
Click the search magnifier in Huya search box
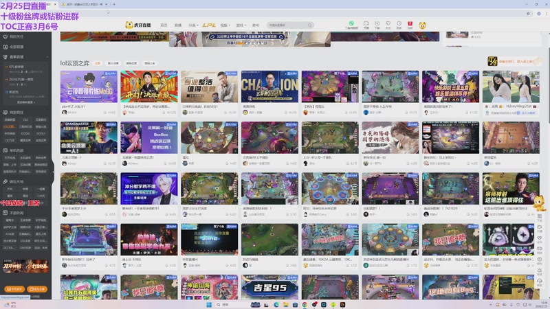point(310,25)
